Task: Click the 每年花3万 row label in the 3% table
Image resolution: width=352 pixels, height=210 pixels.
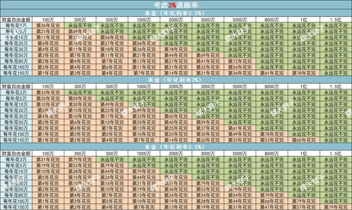Action: (x=16, y=92)
